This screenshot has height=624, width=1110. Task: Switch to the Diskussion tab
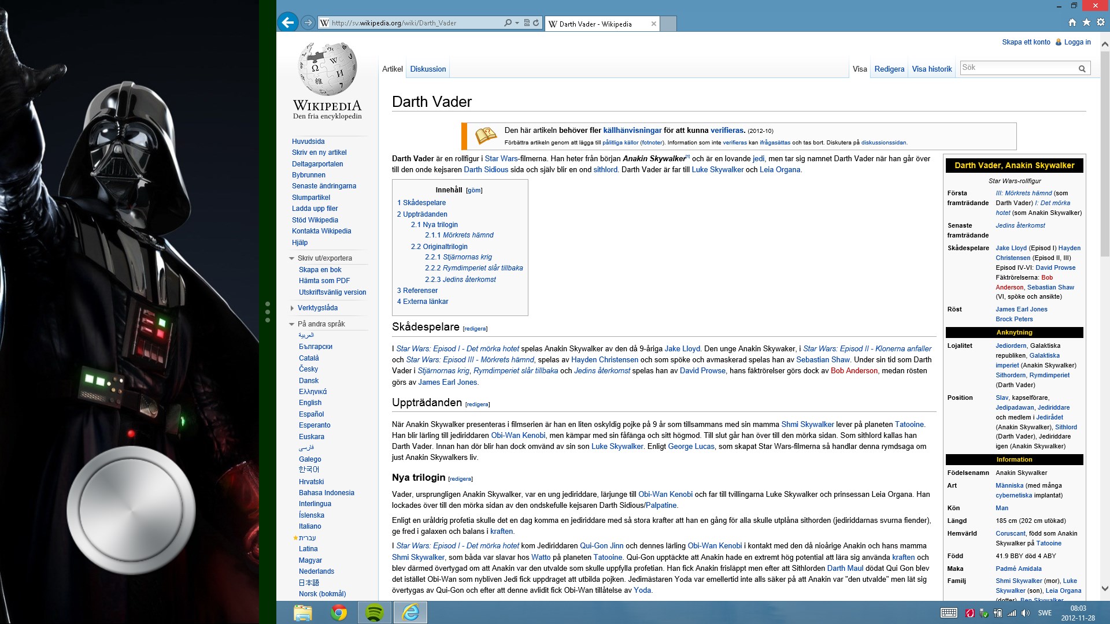(428, 69)
